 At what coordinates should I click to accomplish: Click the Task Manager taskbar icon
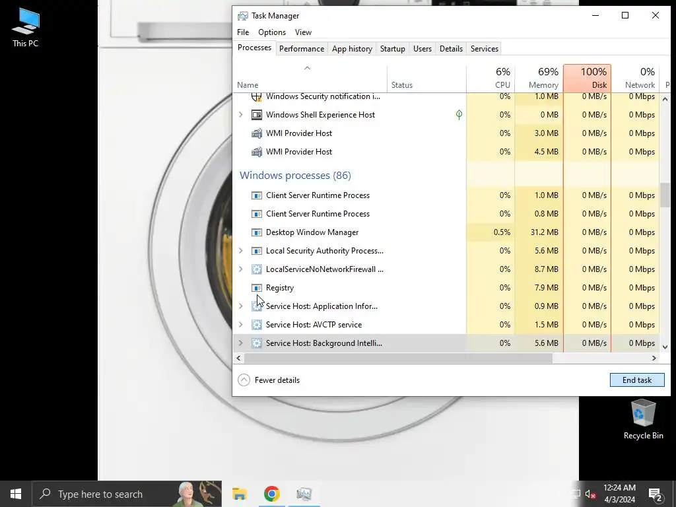[304, 494]
